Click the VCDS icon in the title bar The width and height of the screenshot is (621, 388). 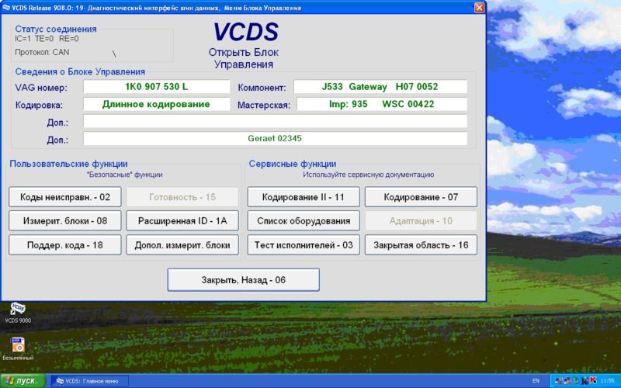point(6,8)
